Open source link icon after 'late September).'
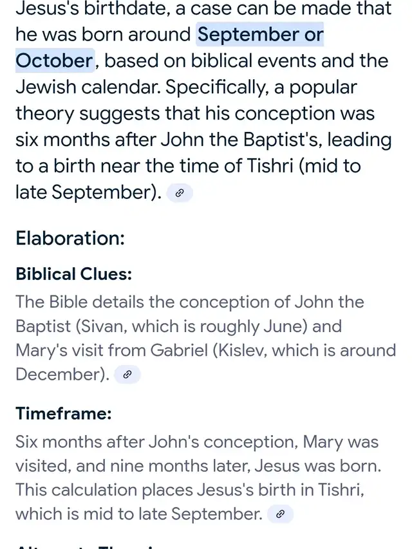This screenshot has height=549, width=412. 180,192
